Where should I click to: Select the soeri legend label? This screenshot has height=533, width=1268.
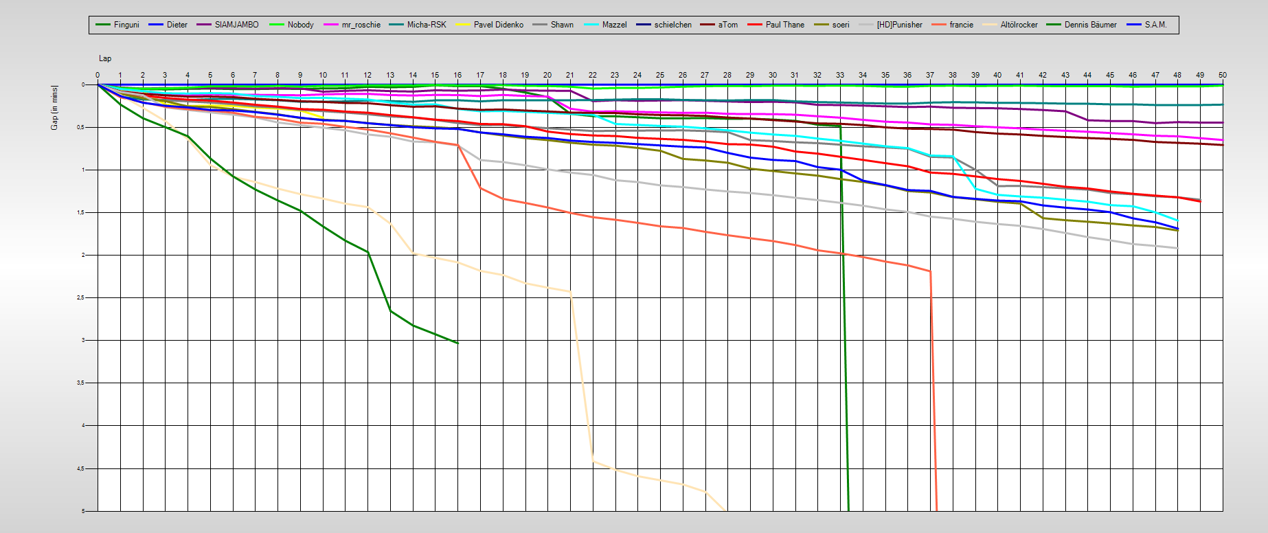tap(840, 25)
